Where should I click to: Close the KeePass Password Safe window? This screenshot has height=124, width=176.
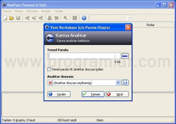(171, 5)
